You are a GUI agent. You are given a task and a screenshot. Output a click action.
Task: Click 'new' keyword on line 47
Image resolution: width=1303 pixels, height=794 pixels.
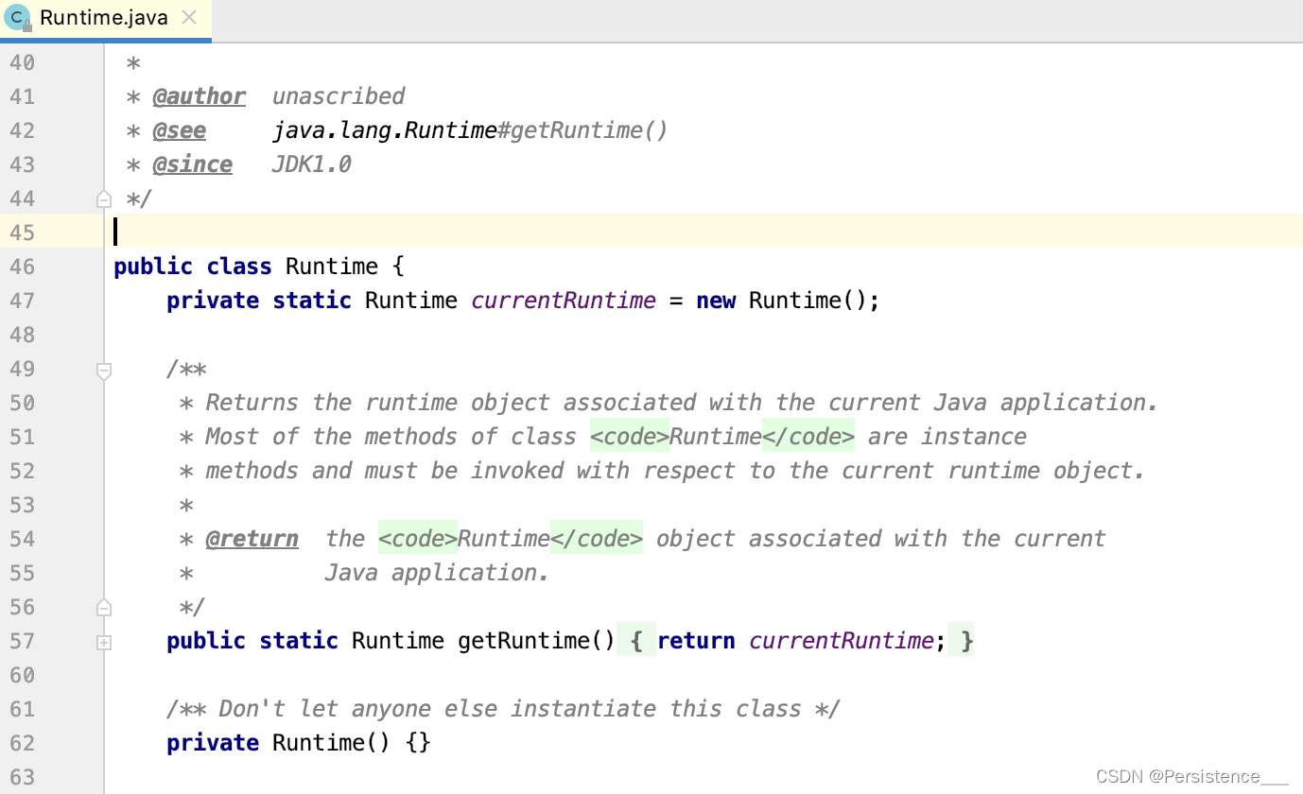(716, 301)
